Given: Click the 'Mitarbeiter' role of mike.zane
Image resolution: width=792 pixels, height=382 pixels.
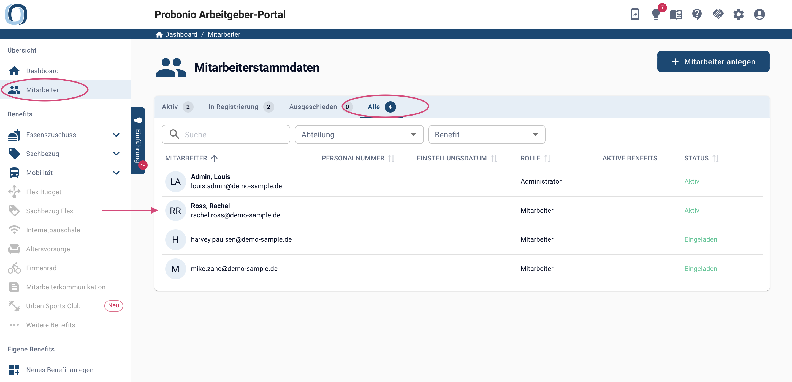Looking at the screenshot, I should click(537, 269).
